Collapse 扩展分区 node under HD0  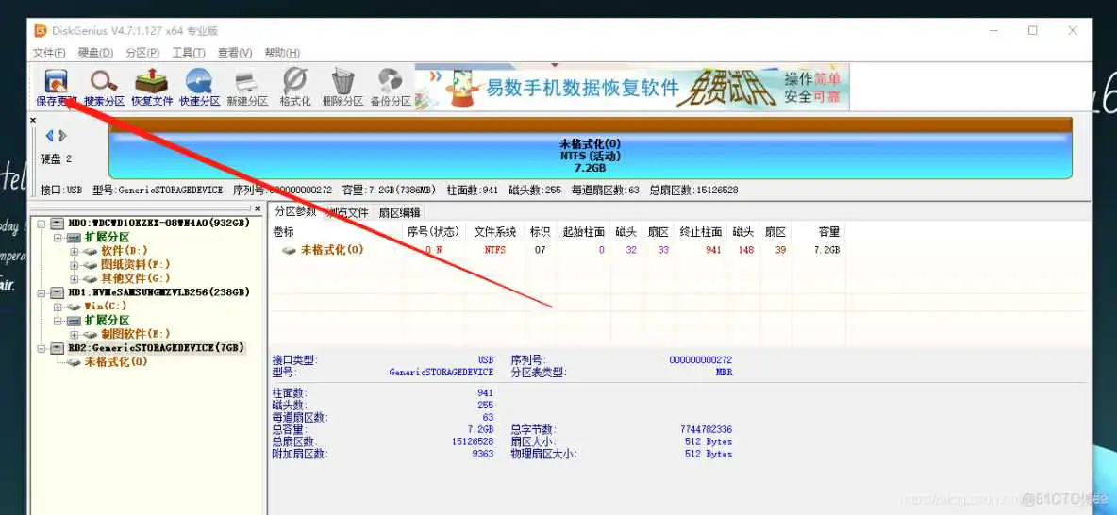pos(58,237)
